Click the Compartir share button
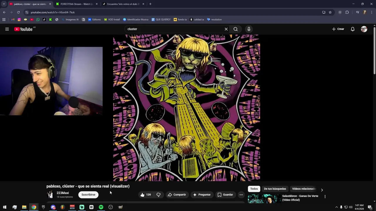The height and width of the screenshot is (211, 376). pos(177,195)
